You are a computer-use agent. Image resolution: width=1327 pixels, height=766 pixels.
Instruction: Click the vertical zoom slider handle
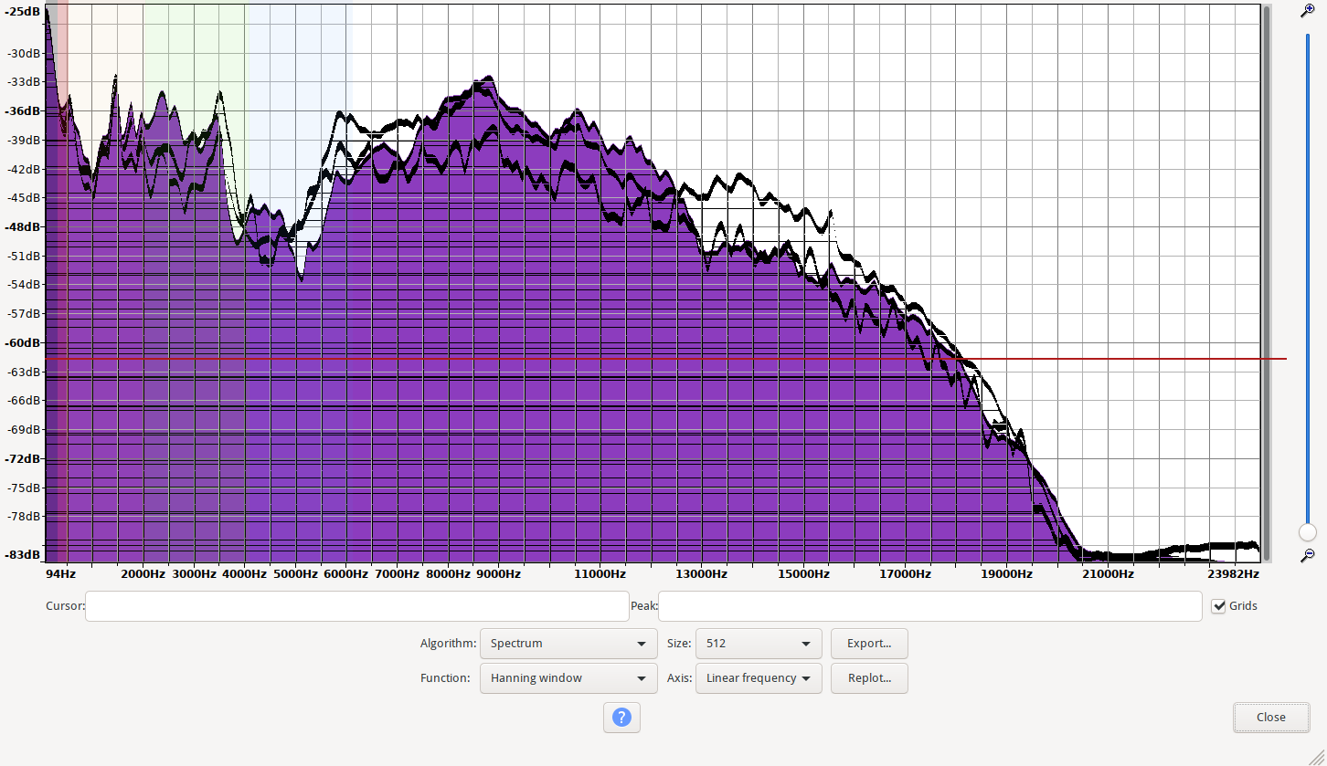[1308, 531]
